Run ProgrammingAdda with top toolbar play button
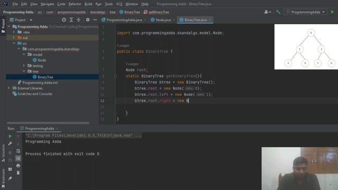Screen dimensions: 338x190 click(332, 12)
